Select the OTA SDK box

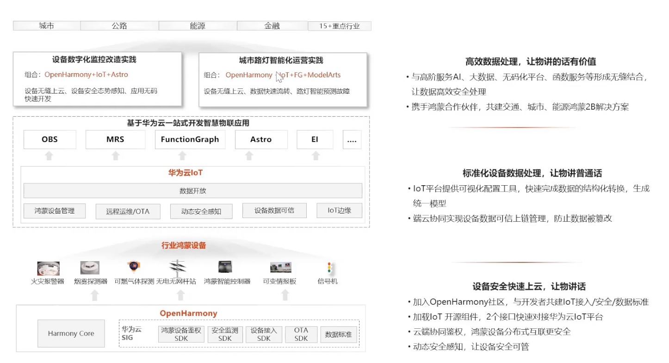301,334
